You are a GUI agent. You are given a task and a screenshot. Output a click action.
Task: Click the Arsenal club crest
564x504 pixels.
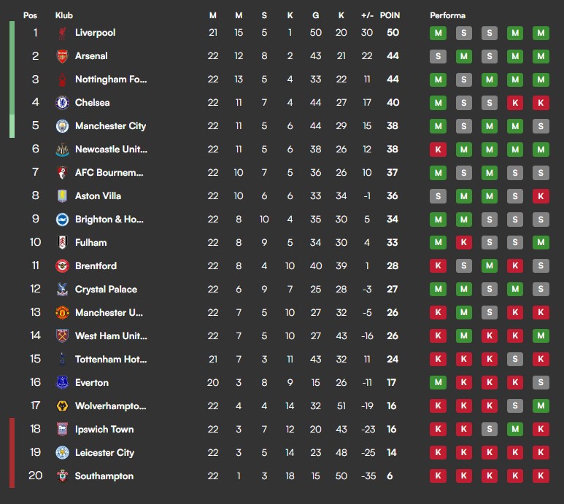point(62,56)
